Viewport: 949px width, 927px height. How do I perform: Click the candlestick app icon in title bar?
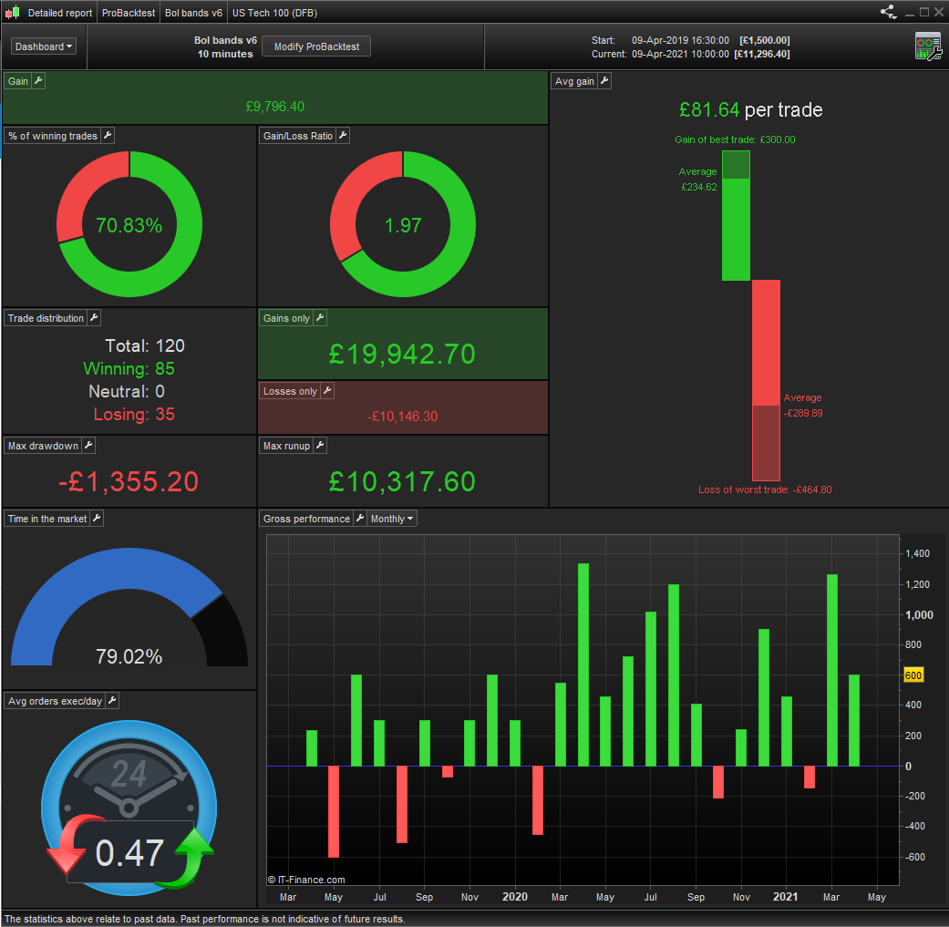click(x=13, y=12)
